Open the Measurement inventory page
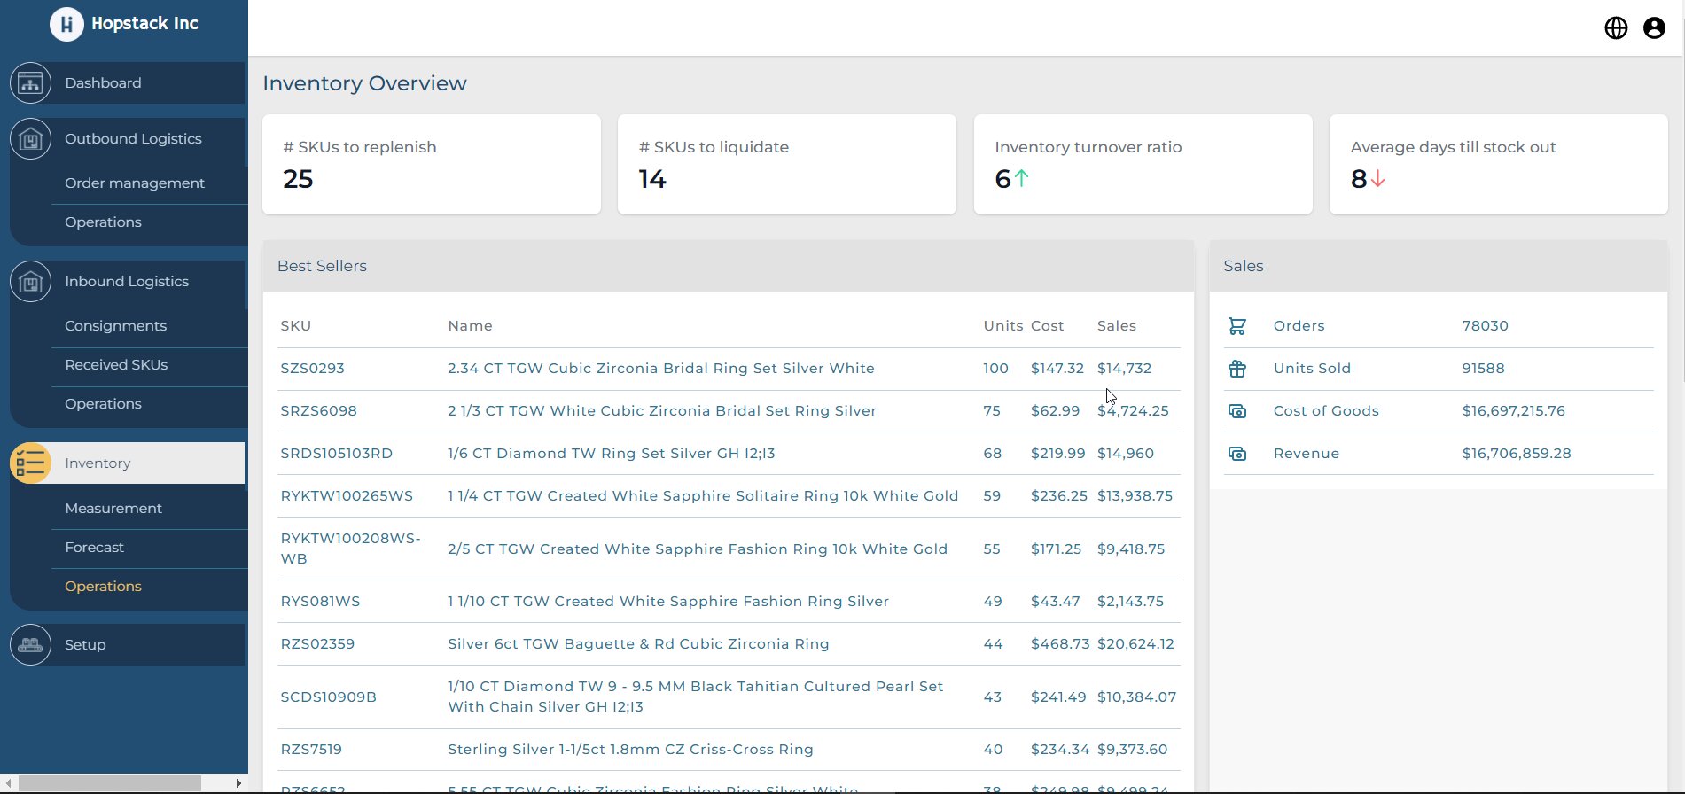This screenshot has width=1685, height=794. pyautogui.click(x=113, y=509)
